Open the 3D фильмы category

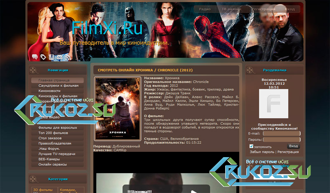(x=43, y=190)
